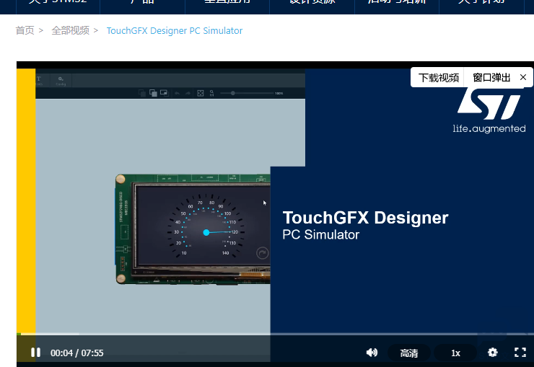The image size is (534, 367).
Task: Click the zoom slider in video toolbar
Action: click(247, 93)
